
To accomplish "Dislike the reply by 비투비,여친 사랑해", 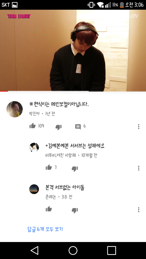I will [x=75, y=169].
